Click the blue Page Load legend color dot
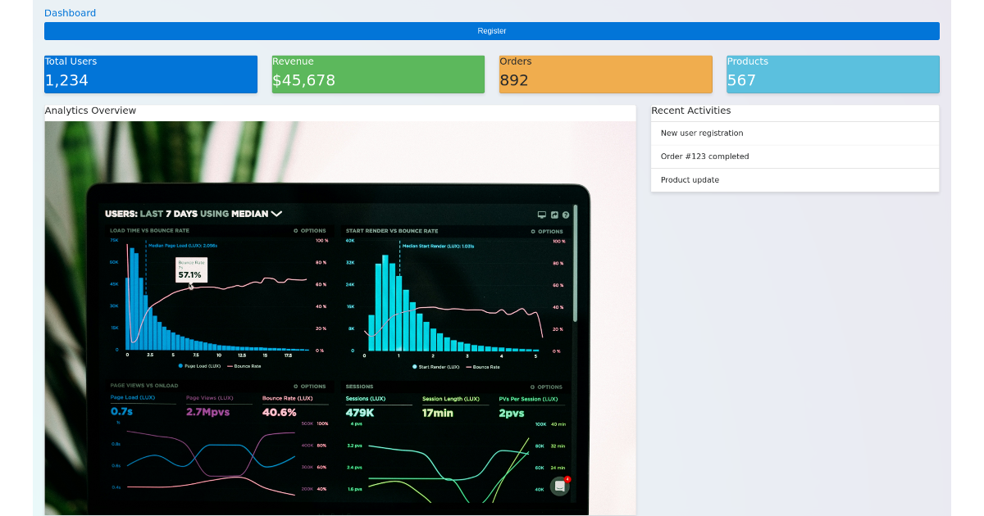The height and width of the screenshot is (516, 984). pos(182,366)
